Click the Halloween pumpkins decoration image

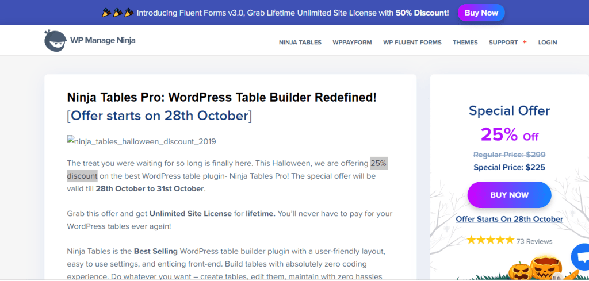click(536, 268)
